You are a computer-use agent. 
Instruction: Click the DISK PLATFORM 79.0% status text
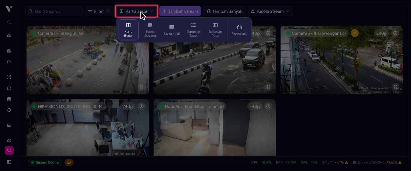pos(377,162)
